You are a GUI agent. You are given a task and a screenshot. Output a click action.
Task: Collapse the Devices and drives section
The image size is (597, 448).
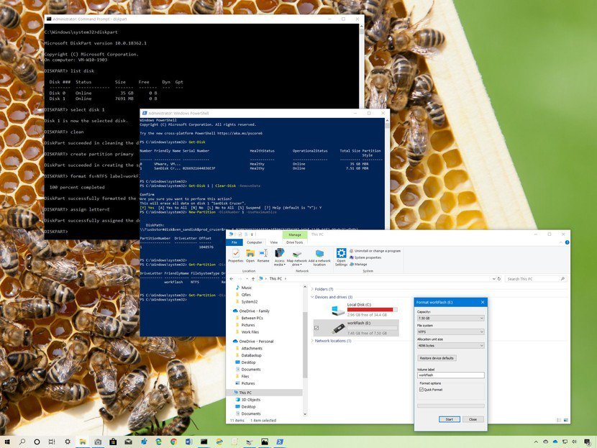point(313,297)
